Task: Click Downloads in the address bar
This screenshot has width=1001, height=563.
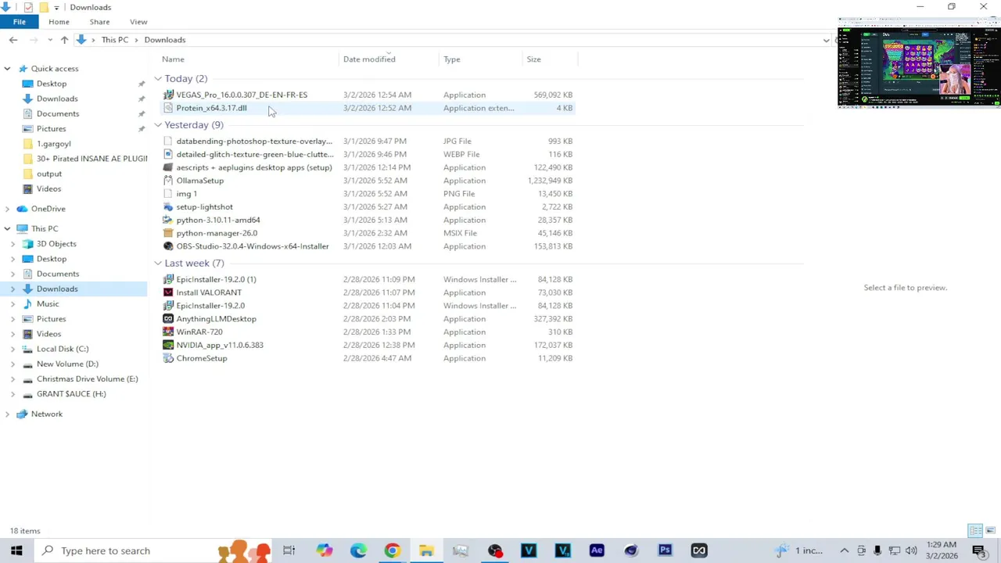Action: [x=165, y=40]
